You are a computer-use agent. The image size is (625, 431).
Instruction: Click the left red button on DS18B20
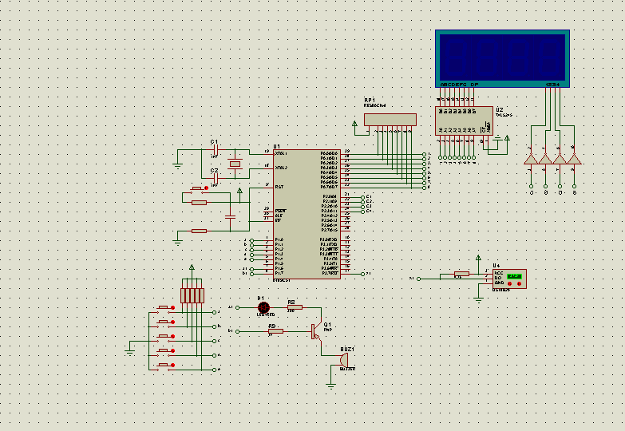[510, 284]
